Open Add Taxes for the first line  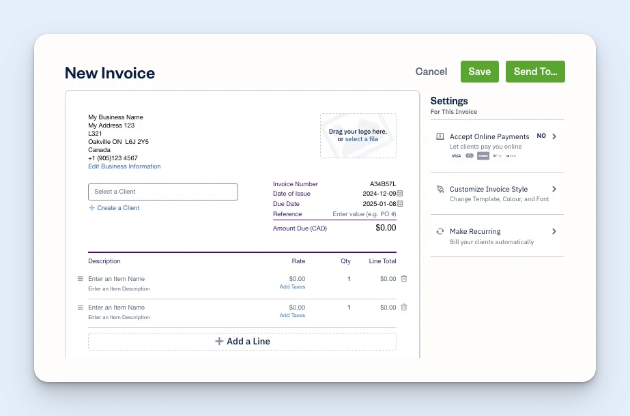292,286
